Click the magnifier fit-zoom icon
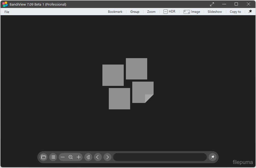This screenshot has height=168, width=256. coord(71,157)
